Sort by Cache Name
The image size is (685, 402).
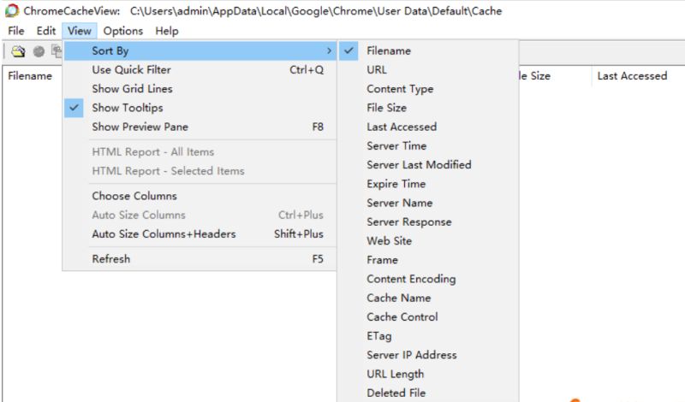[x=428, y=299]
